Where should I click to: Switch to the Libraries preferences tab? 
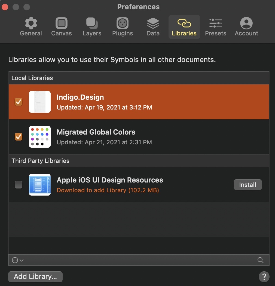[x=184, y=26]
